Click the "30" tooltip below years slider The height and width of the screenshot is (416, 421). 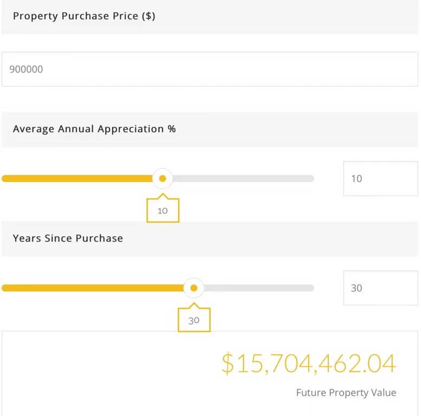point(194,320)
